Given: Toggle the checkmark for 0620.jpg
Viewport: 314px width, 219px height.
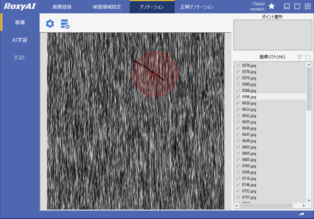Looking at the screenshot, I should (238, 103).
